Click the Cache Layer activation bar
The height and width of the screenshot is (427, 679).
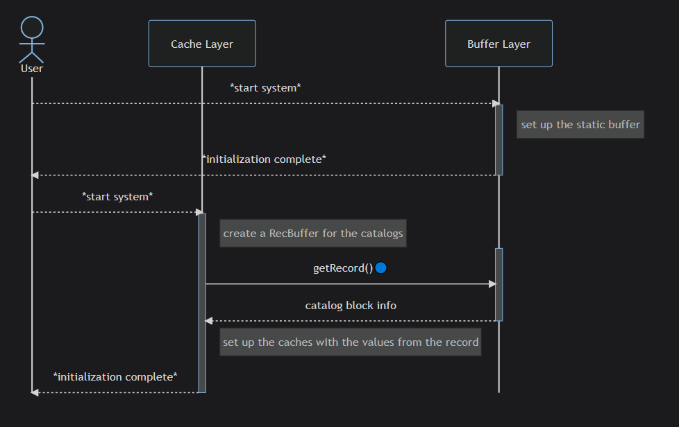tap(202, 303)
